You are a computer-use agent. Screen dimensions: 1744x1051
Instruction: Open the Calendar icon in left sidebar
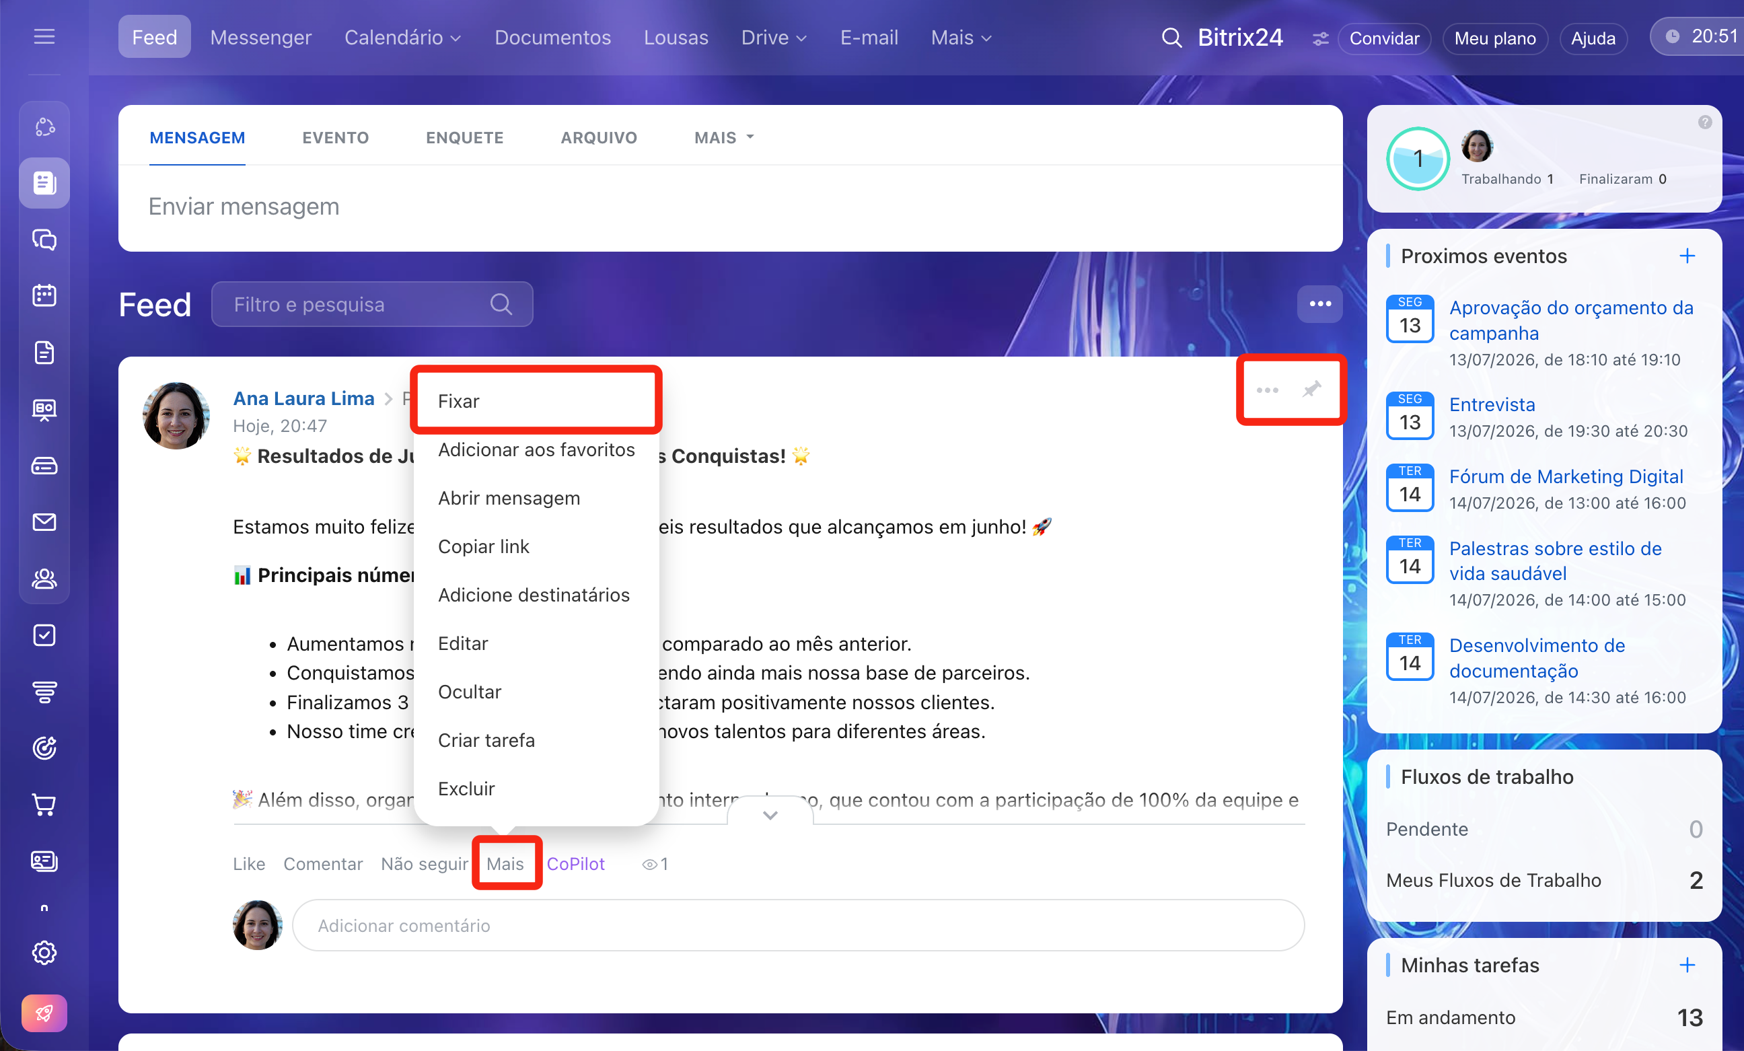tap(44, 295)
